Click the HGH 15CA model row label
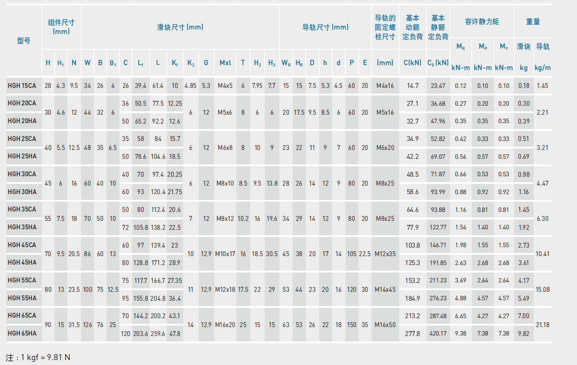The image size is (577, 365). click(x=22, y=85)
